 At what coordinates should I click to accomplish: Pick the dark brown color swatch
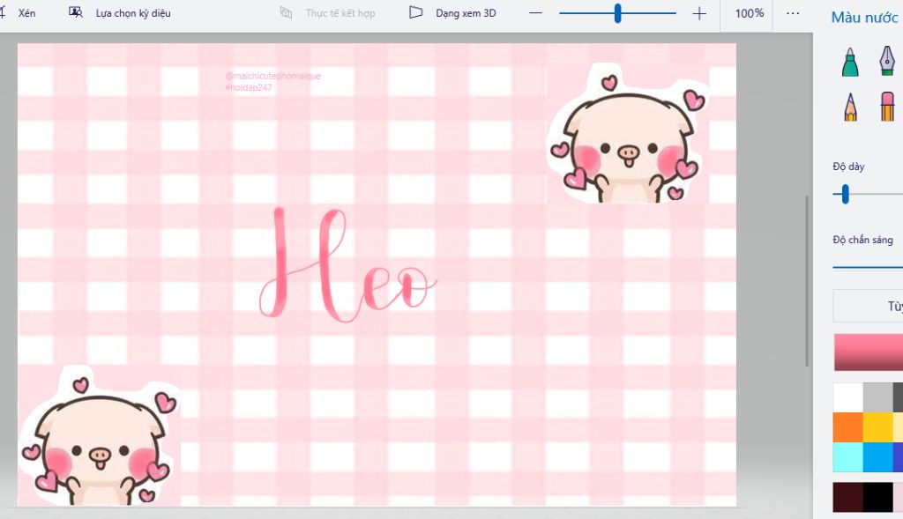(x=847, y=497)
